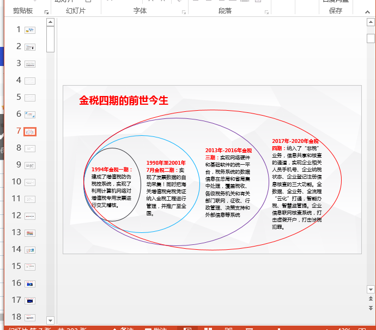376x330 pixels.
Task: Select slide 3 thumbnail
Action: [30, 64]
